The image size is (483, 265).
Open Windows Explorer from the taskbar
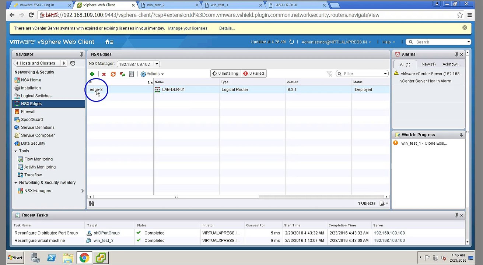coord(68,258)
